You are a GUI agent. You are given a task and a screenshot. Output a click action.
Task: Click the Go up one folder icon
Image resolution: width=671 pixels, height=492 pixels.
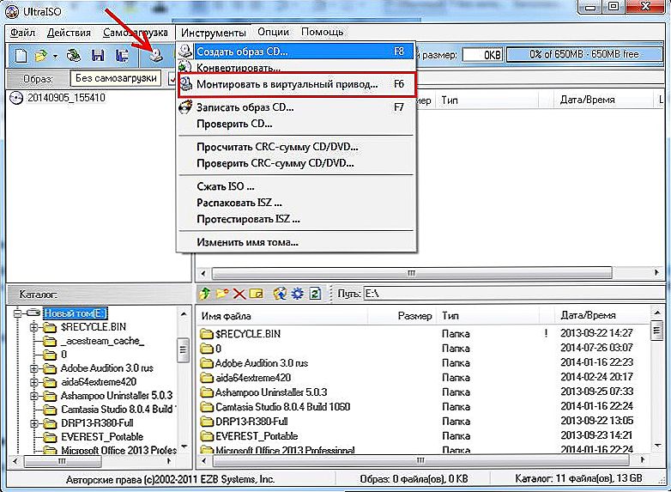204,294
